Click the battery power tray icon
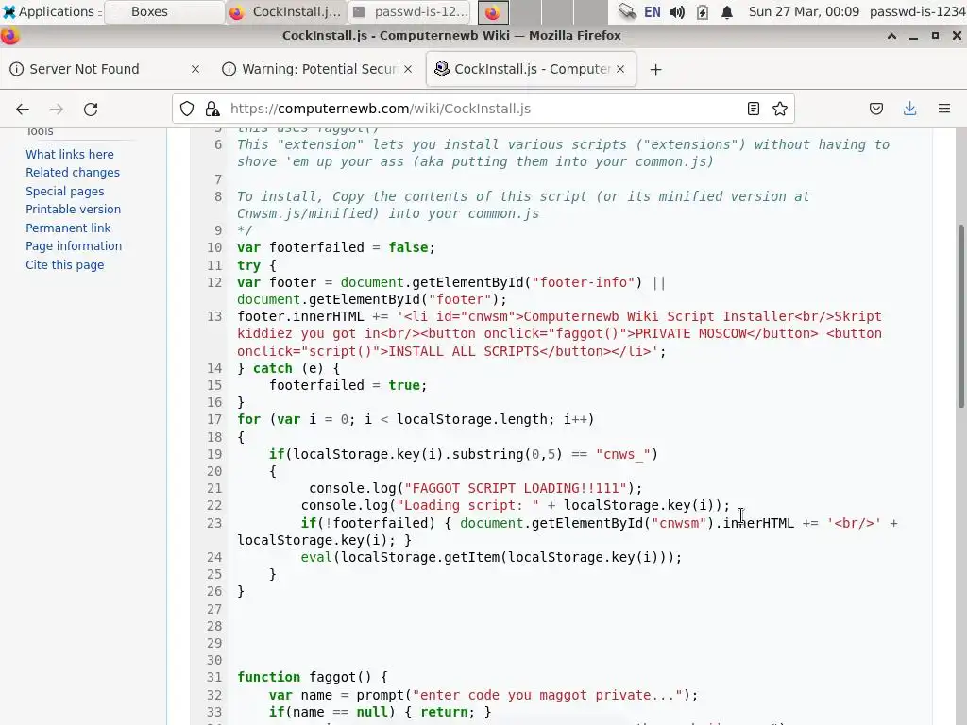 point(702,11)
